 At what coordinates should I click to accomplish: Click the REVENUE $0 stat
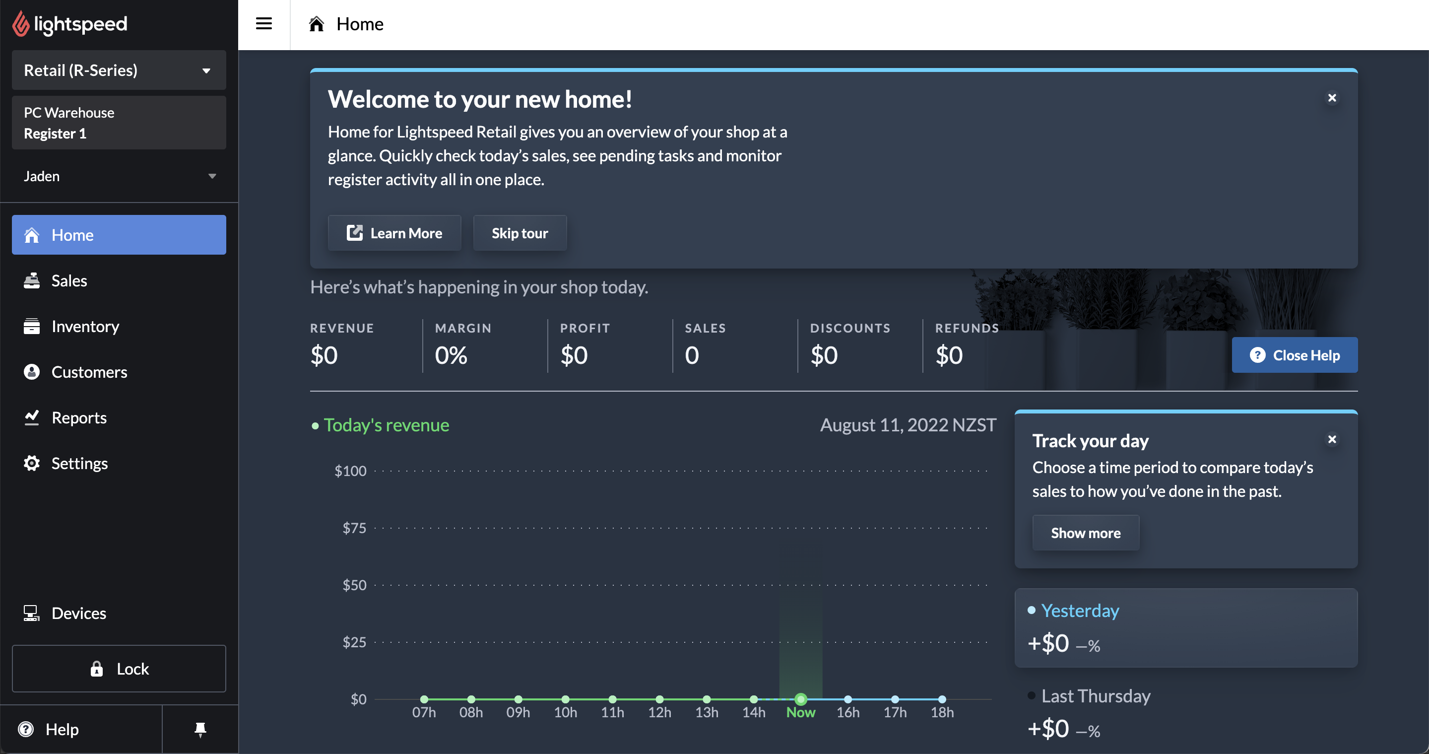click(342, 344)
